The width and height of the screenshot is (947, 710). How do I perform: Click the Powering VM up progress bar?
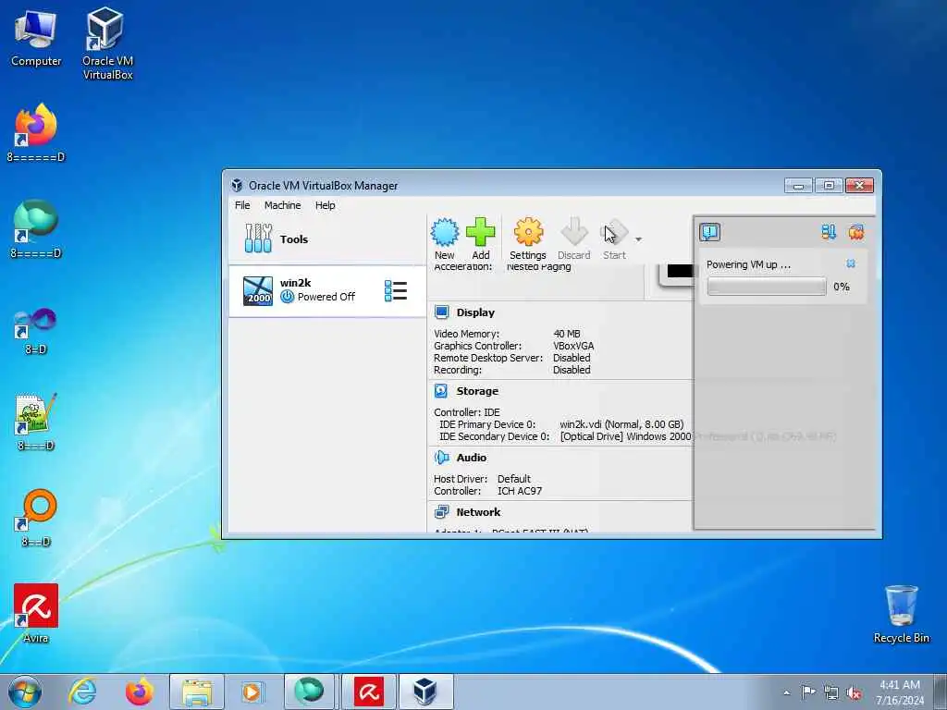[767, 287]
